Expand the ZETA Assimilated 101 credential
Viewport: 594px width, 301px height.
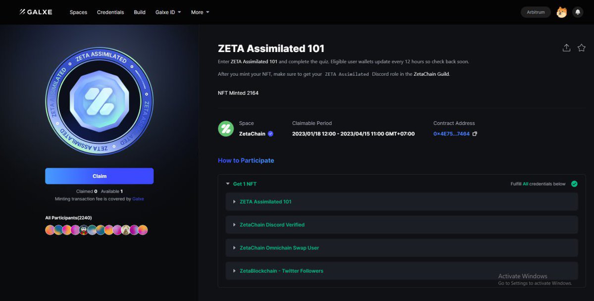pyautogui.click(x=235, y=201)
